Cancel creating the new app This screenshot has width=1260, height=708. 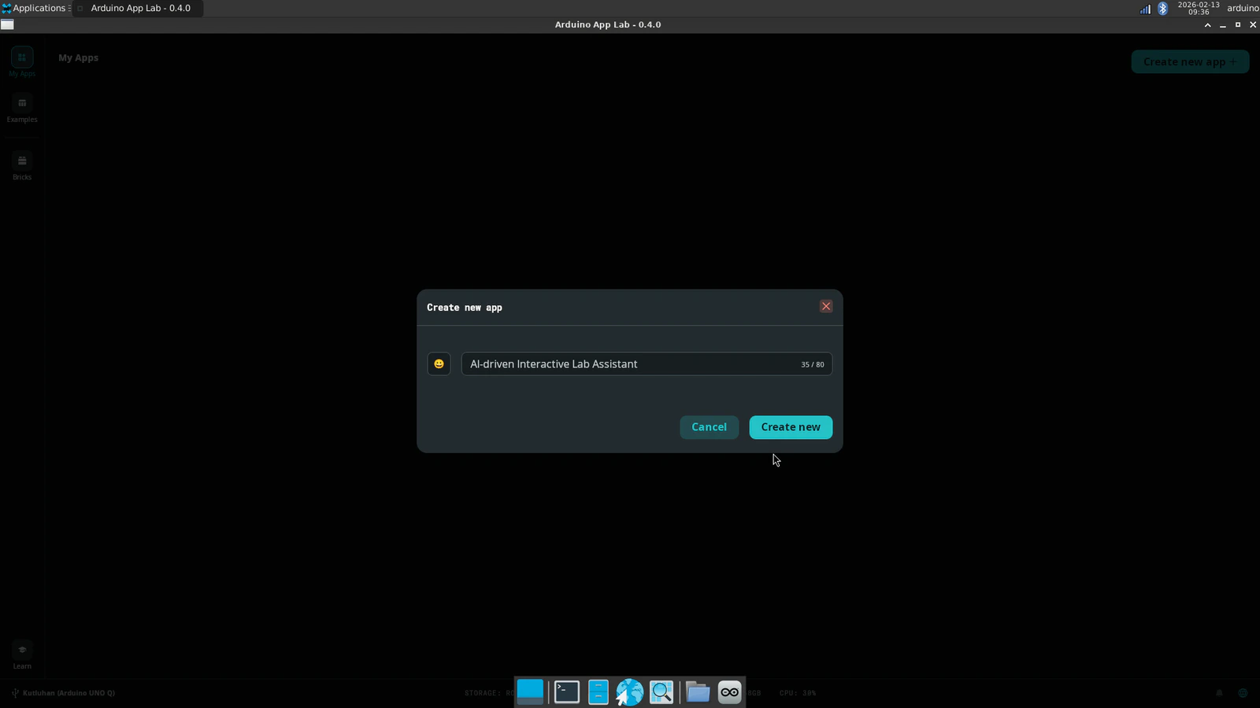tap(709, 427)
